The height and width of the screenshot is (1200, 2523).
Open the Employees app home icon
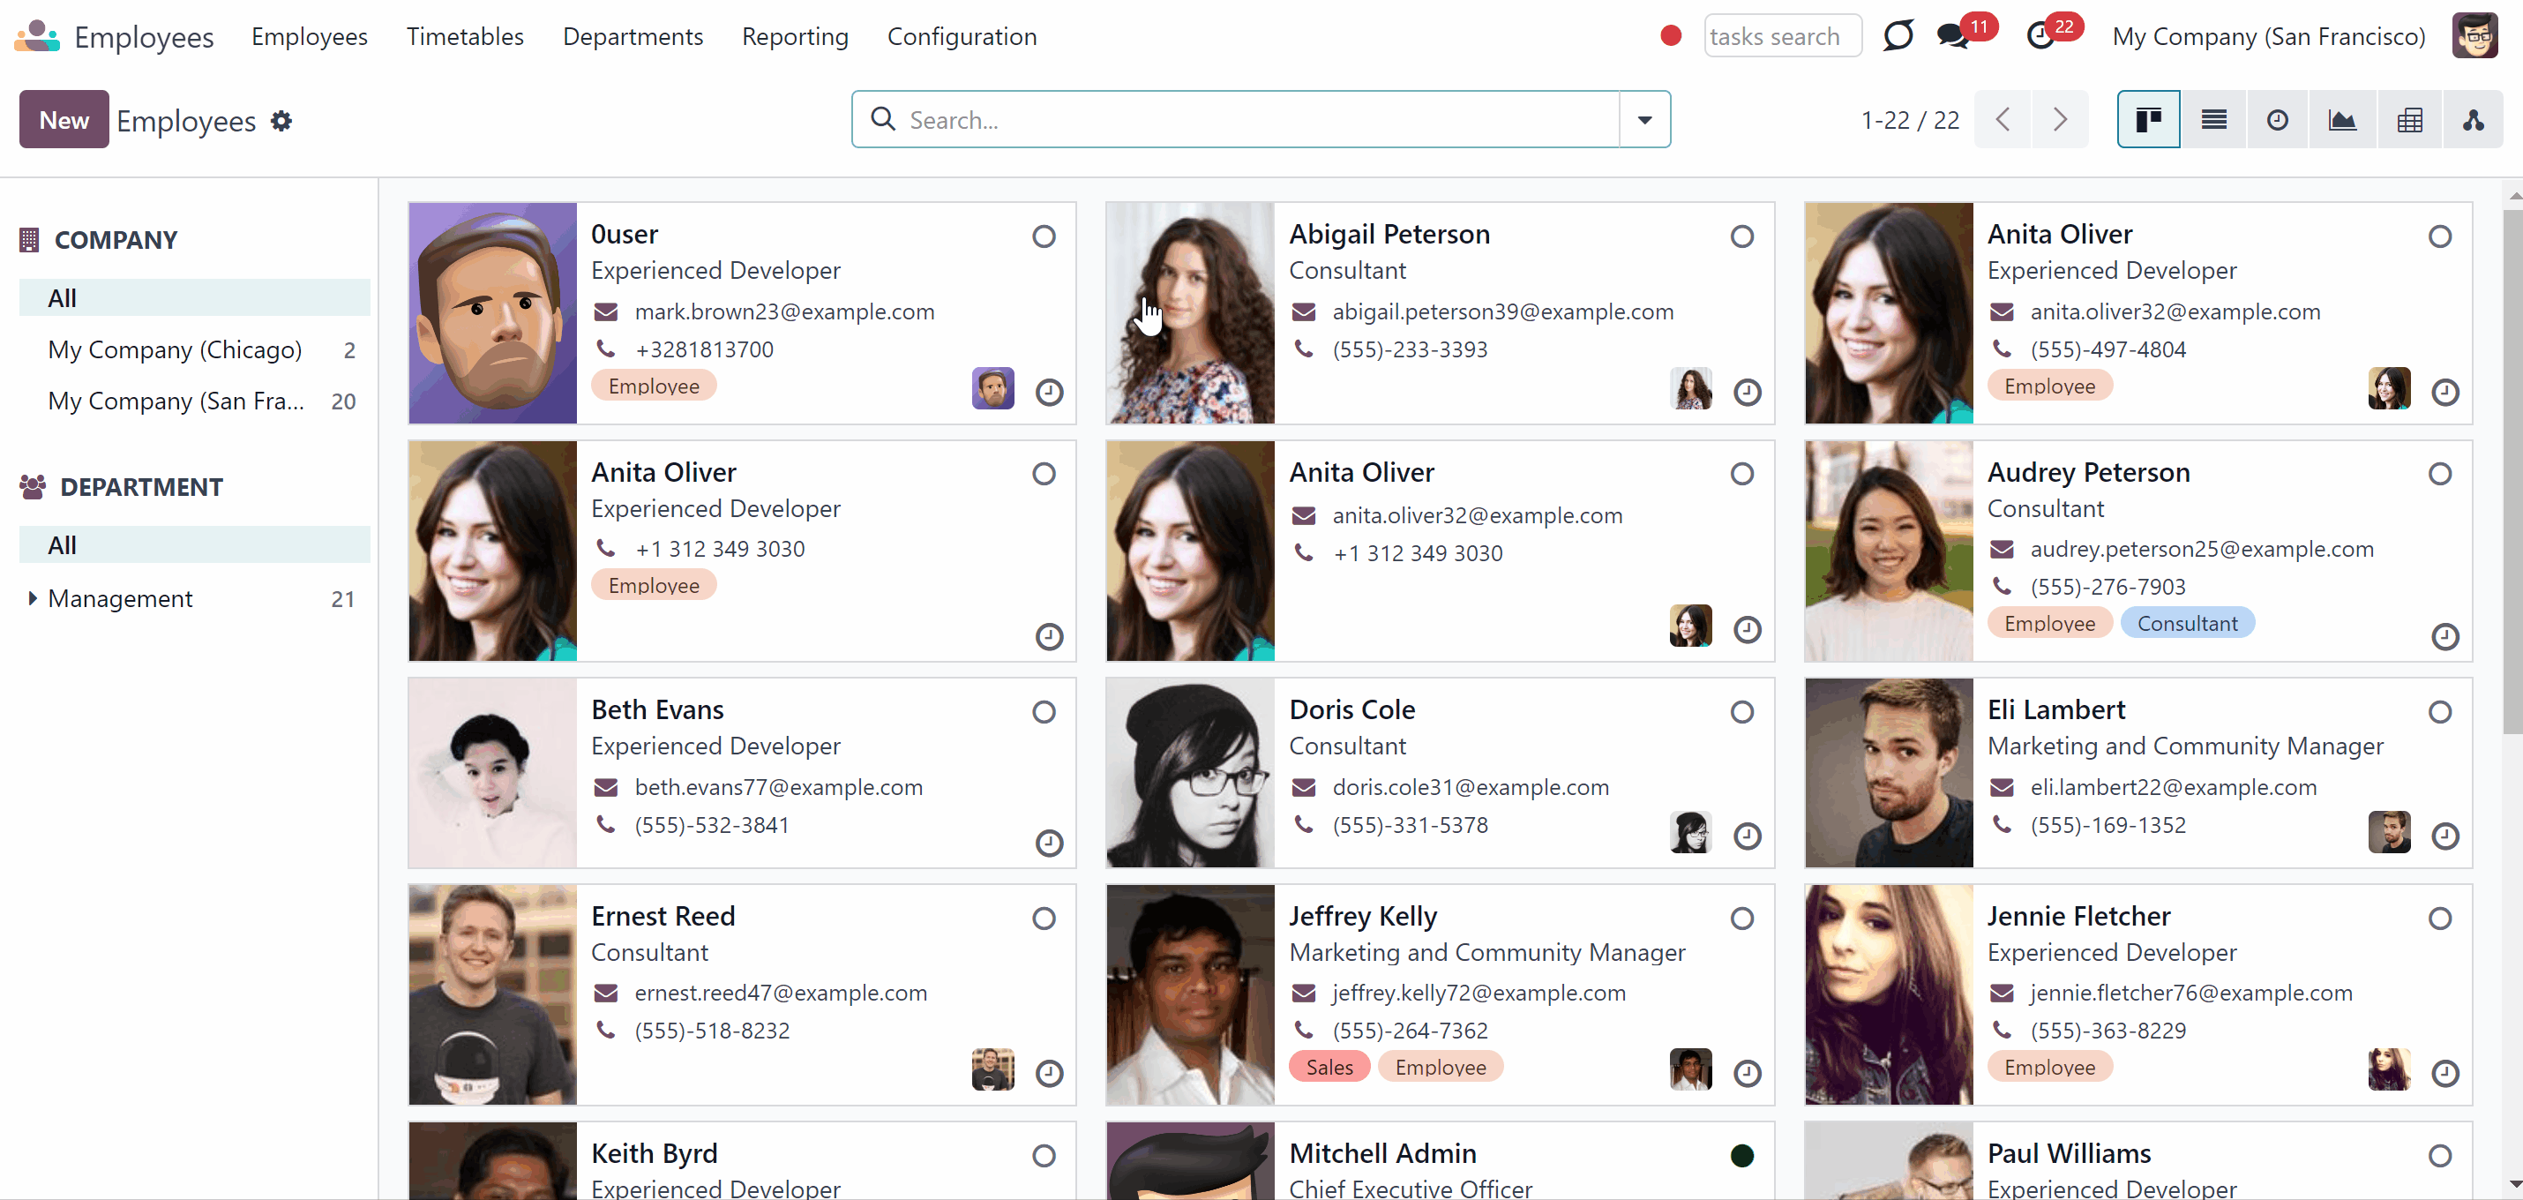[37, 36]
